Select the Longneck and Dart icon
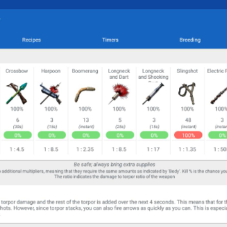227x227 pixels. [119, 93]
